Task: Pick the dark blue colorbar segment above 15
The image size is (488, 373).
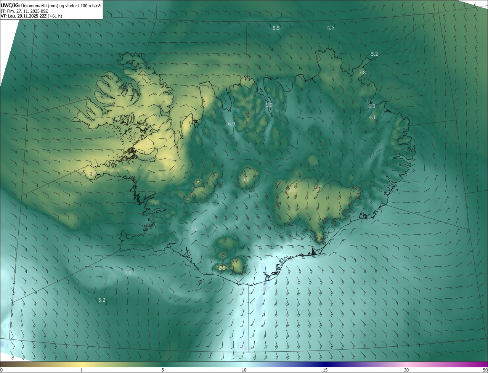Action: pos(325,365)
